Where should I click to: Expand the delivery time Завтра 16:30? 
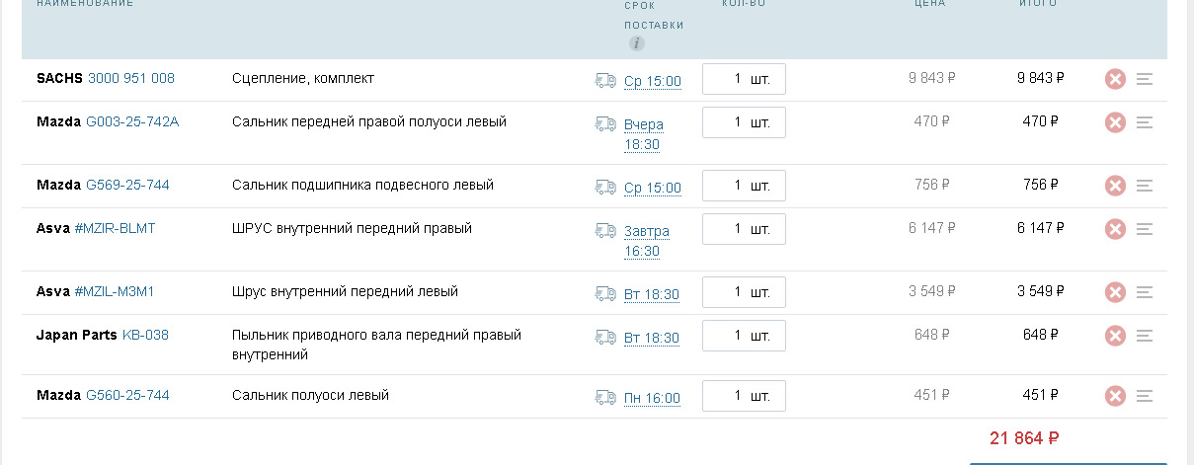(647, 241)
